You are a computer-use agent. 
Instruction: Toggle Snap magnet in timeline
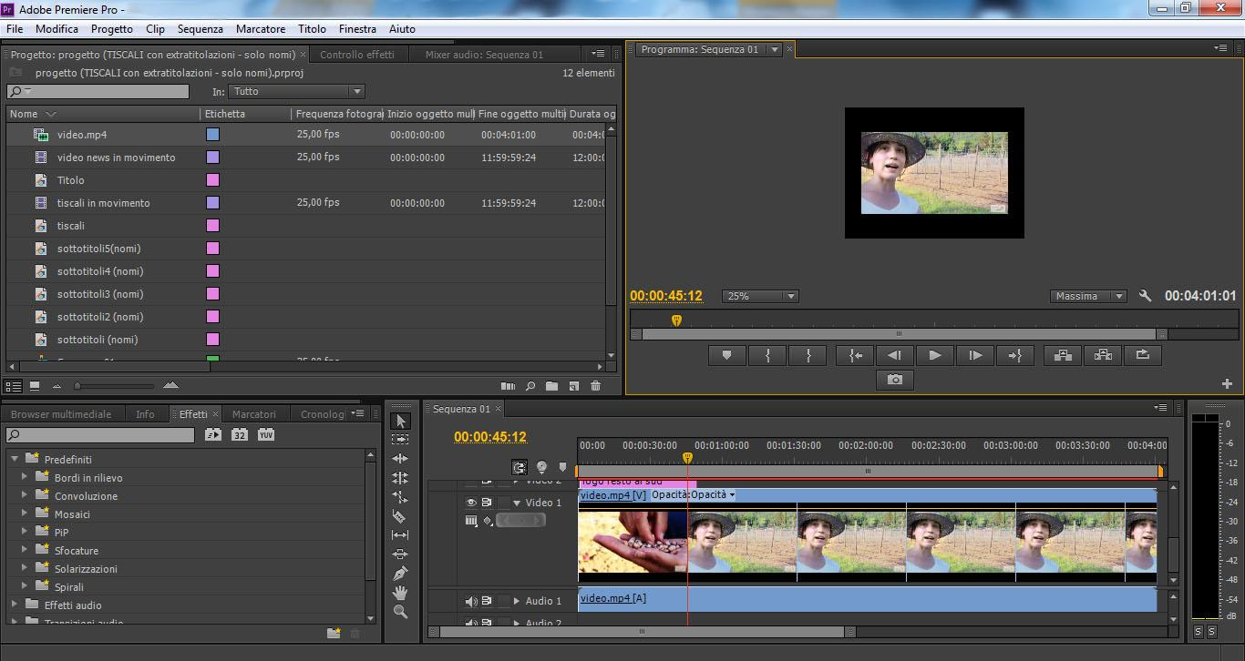pos(519,467)
